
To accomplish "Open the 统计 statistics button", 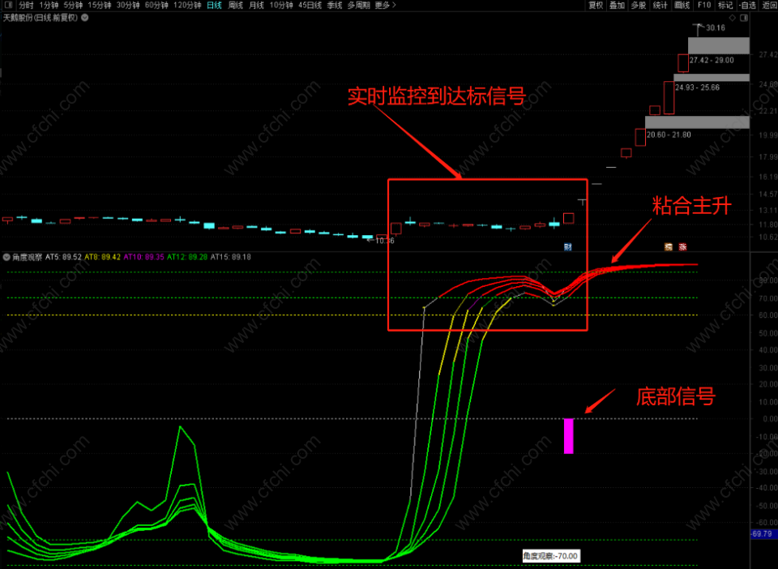I will 660,5.
